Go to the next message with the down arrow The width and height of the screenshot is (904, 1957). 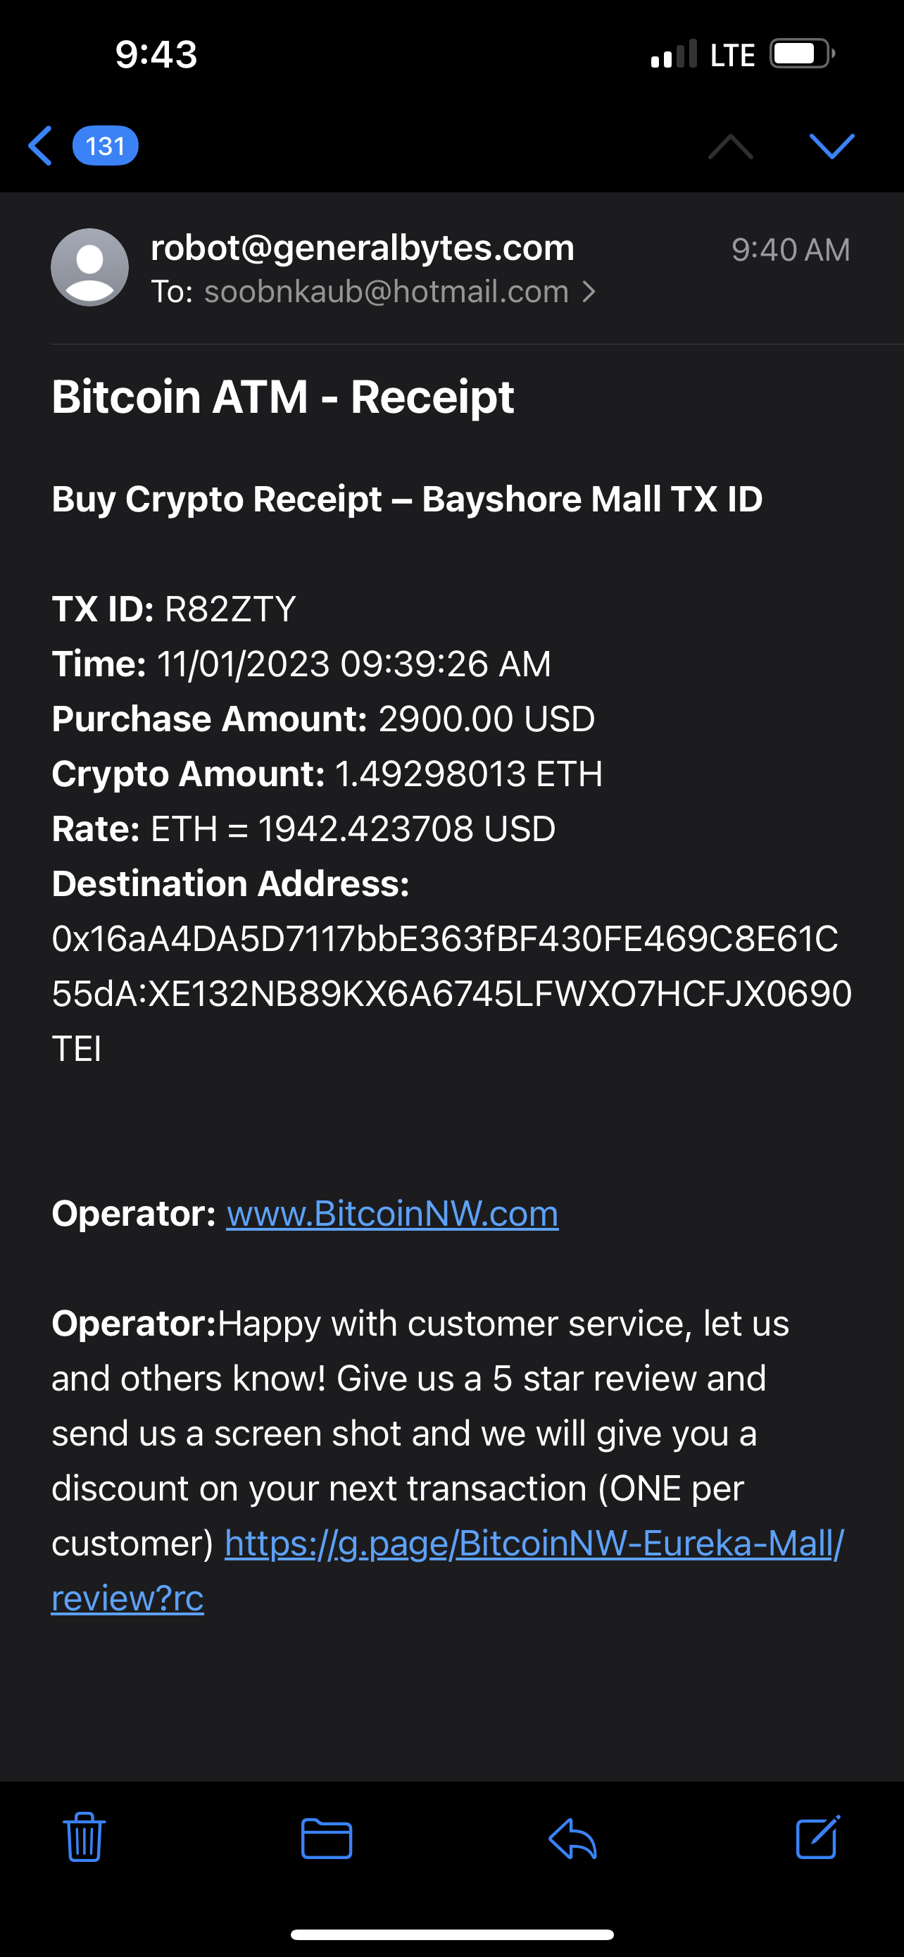point(832,146)
